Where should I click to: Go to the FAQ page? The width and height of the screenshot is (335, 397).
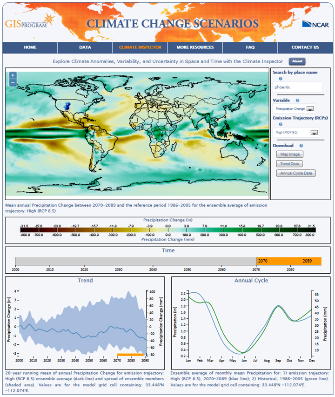[250, 47]
